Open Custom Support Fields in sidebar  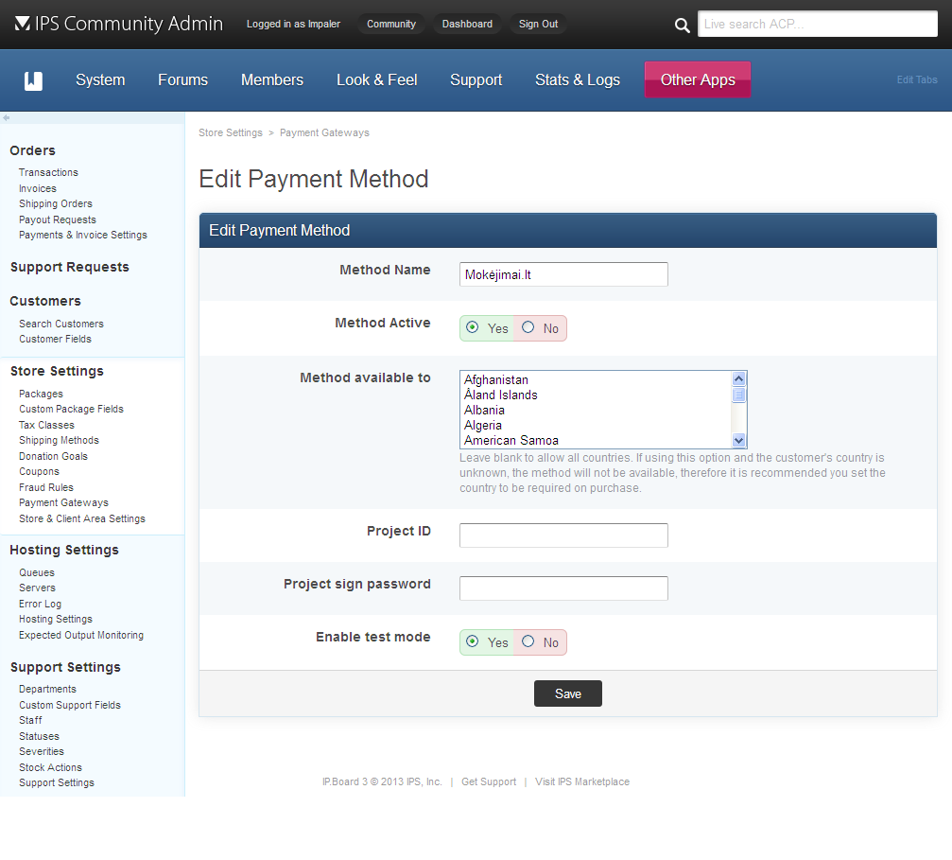(70, 705)
